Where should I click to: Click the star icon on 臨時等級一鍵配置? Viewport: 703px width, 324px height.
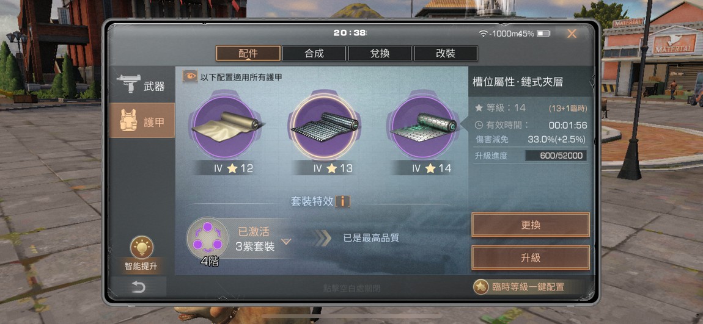(x=480, y=287)
